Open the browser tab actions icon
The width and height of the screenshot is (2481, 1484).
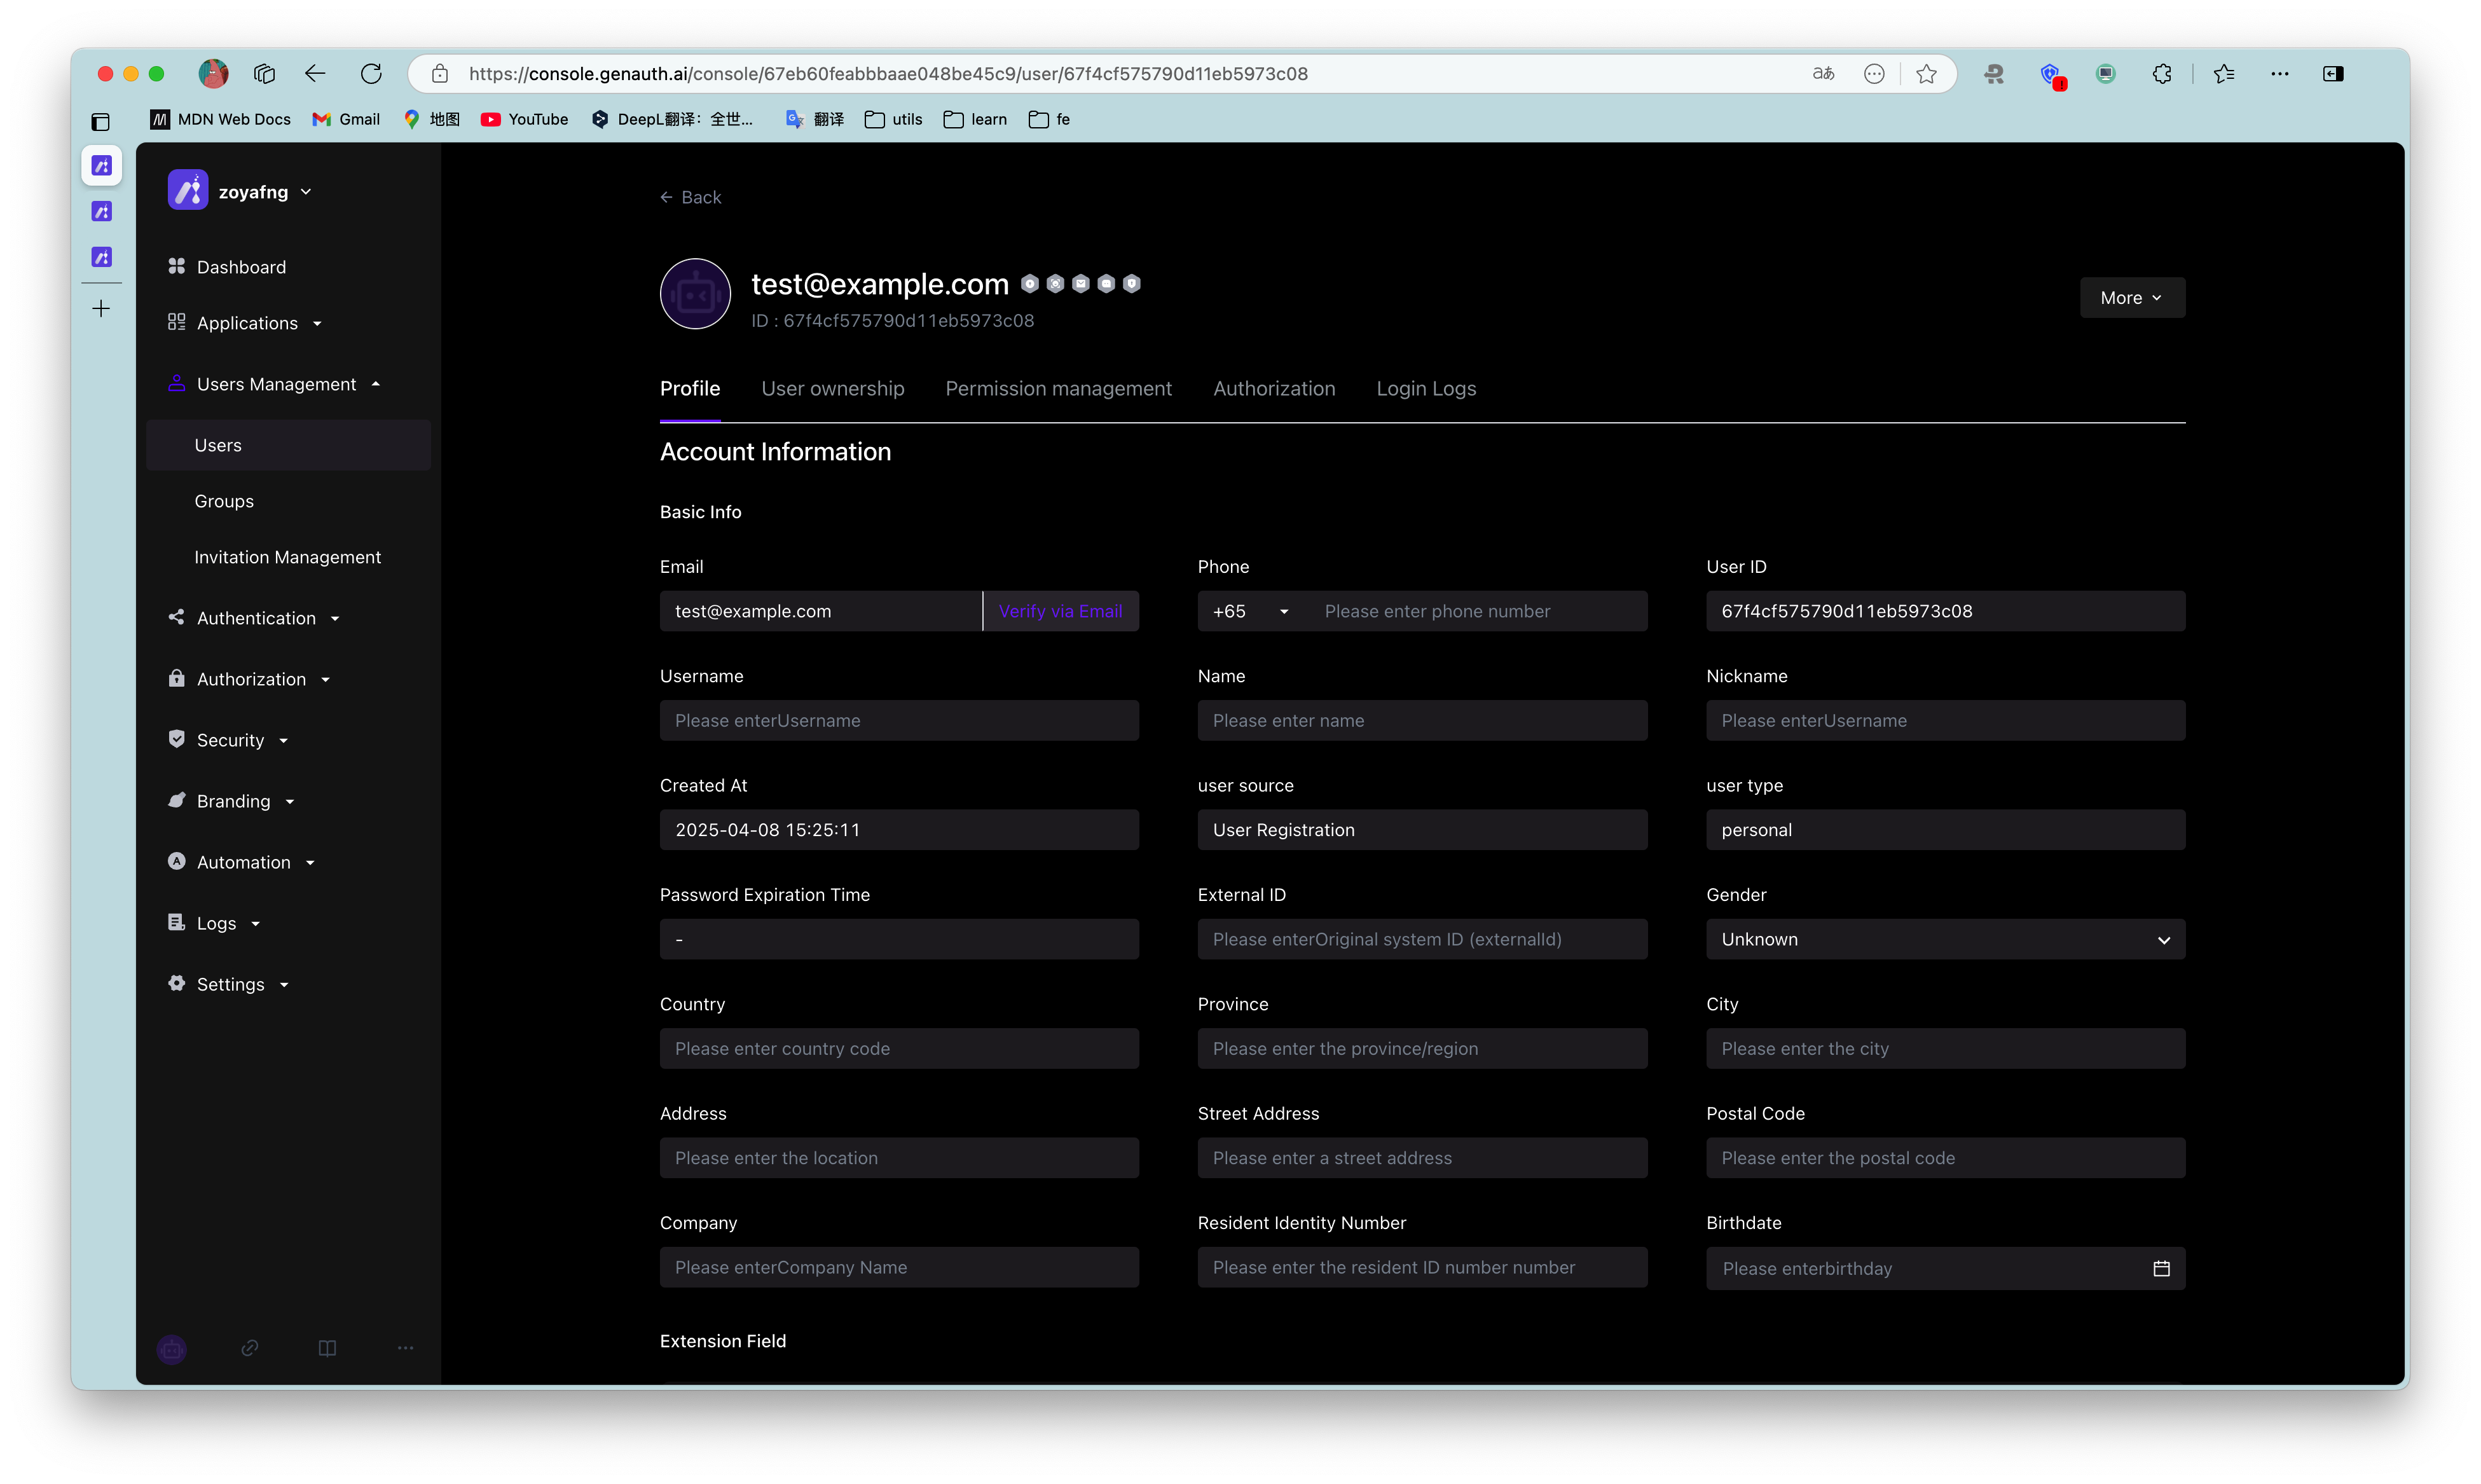[x=100, y=122]
